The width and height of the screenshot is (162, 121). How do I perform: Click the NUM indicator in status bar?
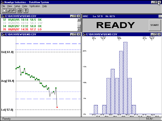(149, 119)
